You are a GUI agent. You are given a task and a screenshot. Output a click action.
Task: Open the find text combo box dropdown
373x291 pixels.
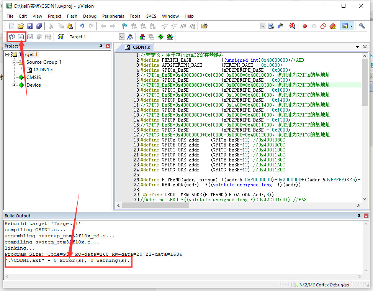[x=263, y=26]
